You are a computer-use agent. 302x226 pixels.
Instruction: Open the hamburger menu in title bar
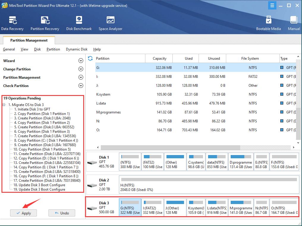(272, 5)
